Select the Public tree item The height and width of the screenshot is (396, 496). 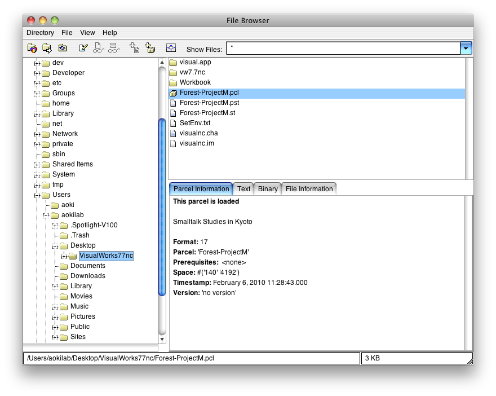[x=80, y=327]
